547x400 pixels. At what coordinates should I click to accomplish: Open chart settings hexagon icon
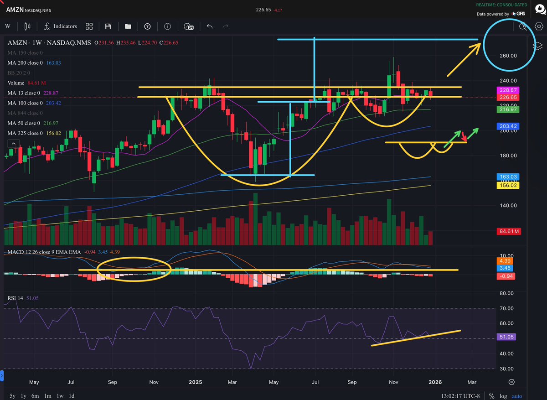click(538, 26)
